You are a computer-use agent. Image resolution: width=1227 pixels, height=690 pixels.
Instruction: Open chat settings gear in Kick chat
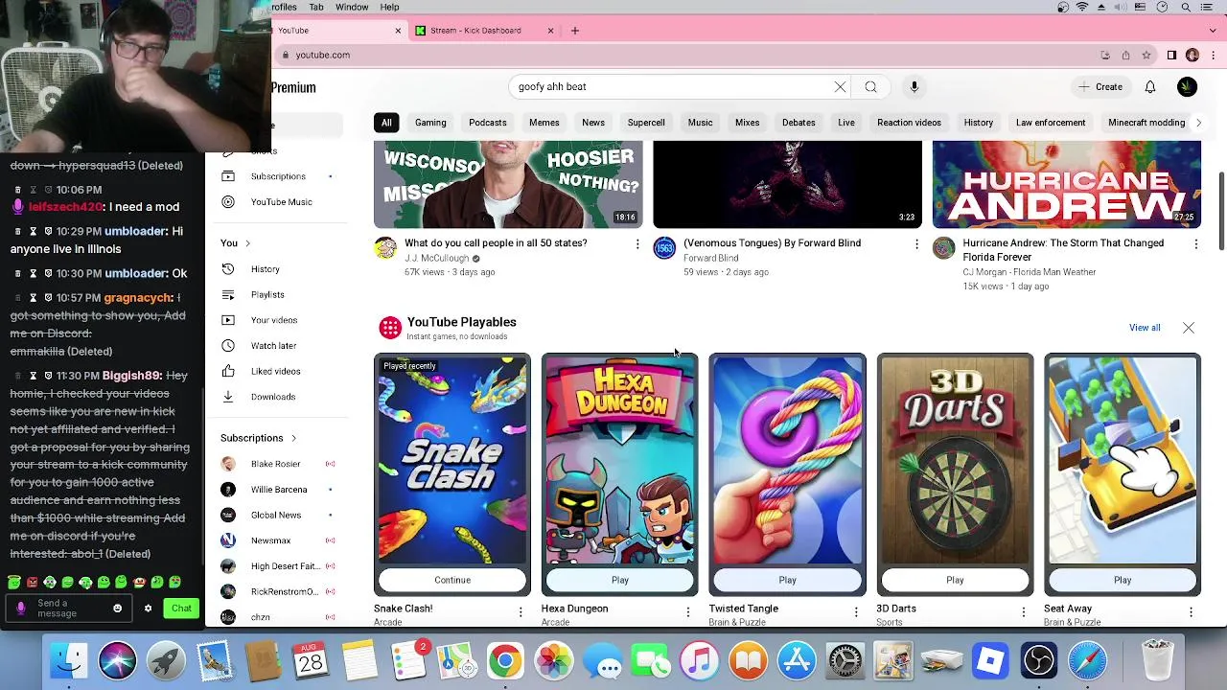(148, 609)
